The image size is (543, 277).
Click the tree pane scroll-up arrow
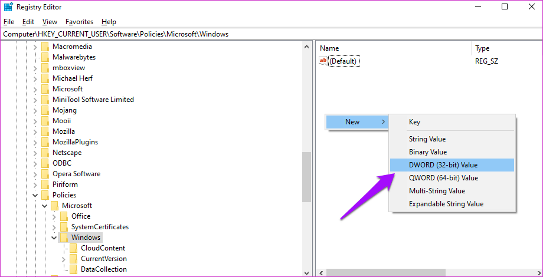306,47
